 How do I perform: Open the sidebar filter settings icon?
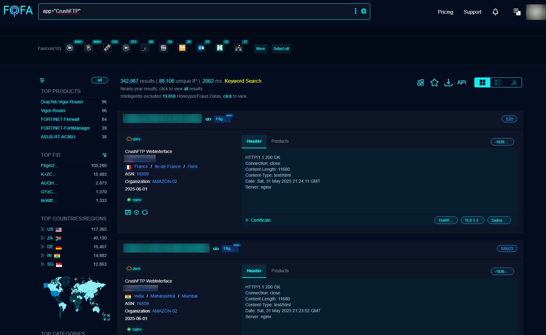42,80
